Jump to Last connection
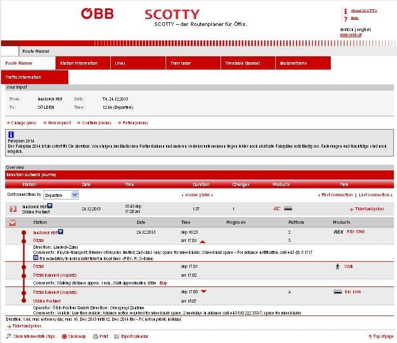This screenshot has height=343, width=397. [375, 195]
